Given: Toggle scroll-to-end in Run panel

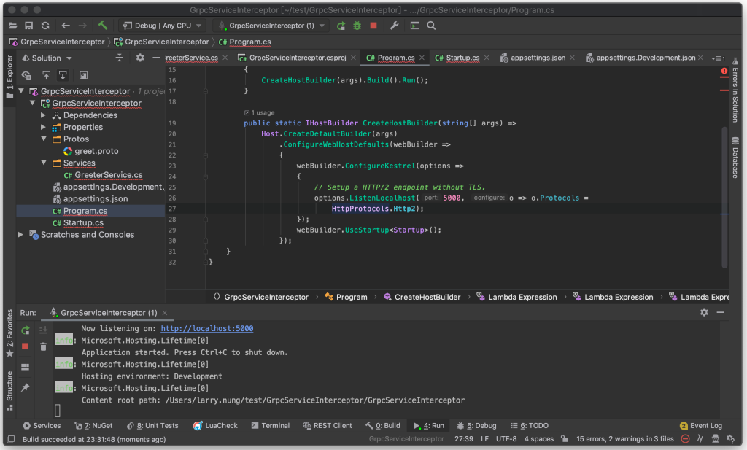Looking at the screenshot, I should 43,330.
